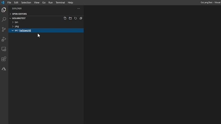Expand the bin folder
Image resolution: width=221 pixels, height=124 pixels.
coord(13,22)
